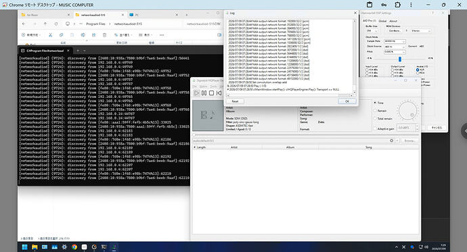The width and height of the screenshot is (467, 252).
Task: Click the Play button in HQPlayer
Action: pos(196,93)
